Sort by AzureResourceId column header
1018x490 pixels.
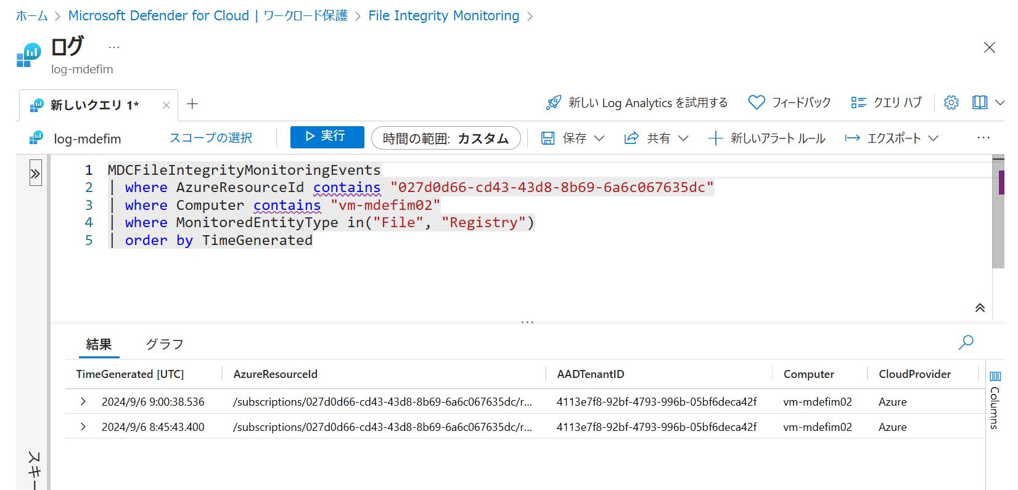pyautogui.click(x=276, y=374)
